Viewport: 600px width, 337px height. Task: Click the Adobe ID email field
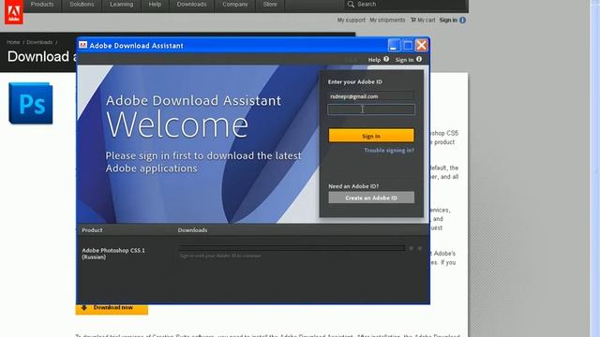click(371, 96)
